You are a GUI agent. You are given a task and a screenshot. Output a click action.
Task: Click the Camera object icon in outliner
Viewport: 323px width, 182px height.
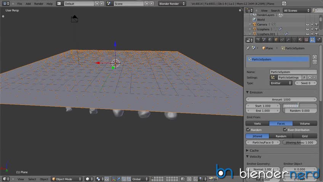coord(254,24)
